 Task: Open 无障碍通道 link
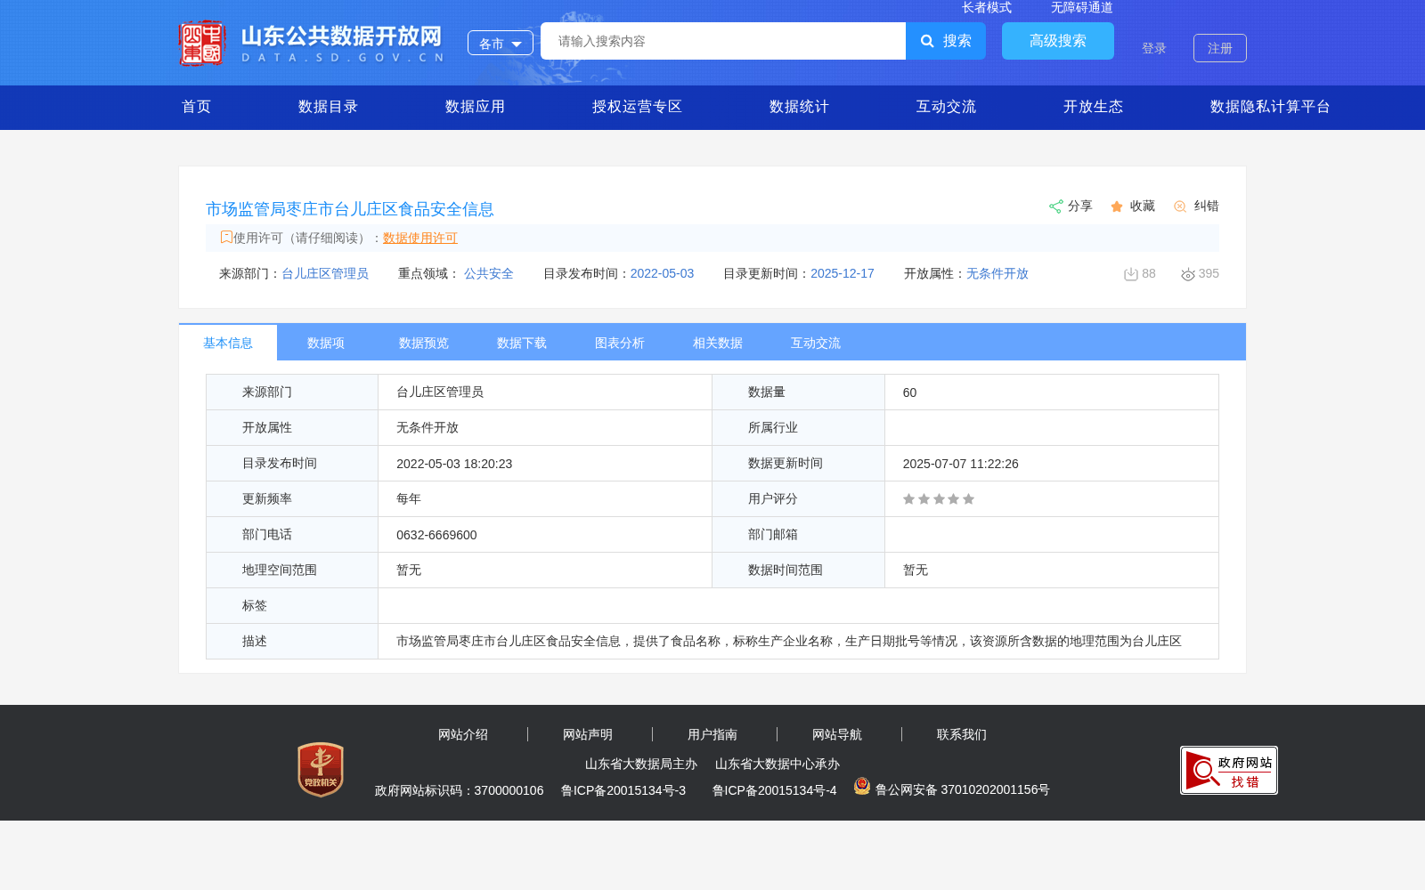[1082, 7]
